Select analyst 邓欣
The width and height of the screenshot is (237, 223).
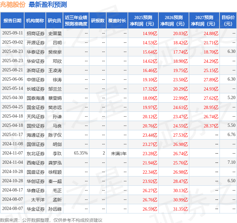(57, 61)
